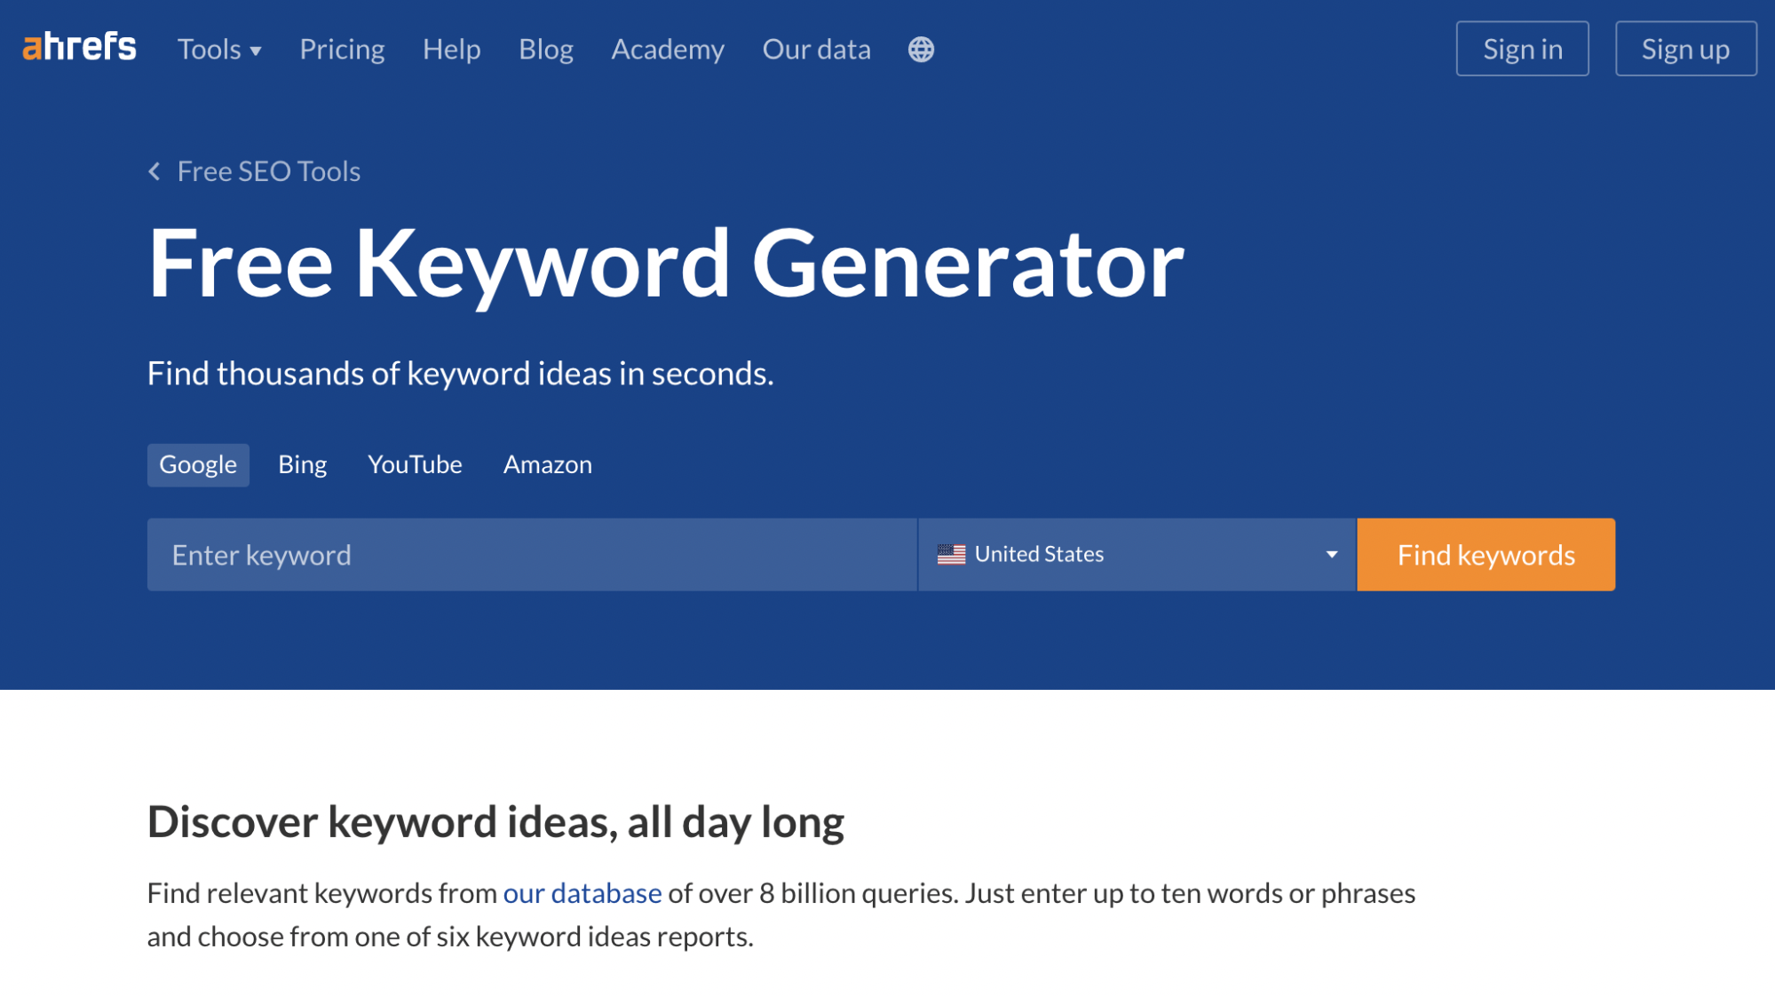1775x997 pixels.
Task: Click the Sign in button
Action: pos(1522,49)
